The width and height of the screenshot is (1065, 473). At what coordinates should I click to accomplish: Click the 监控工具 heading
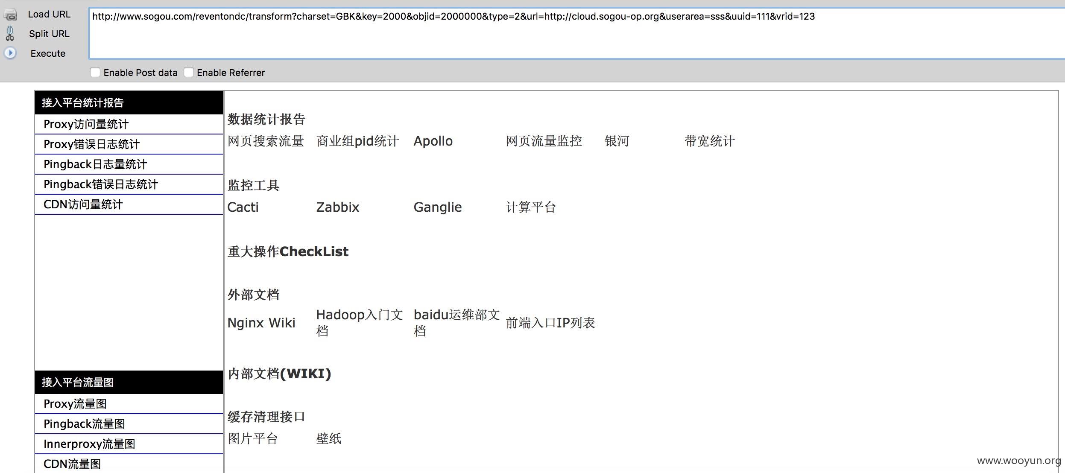tap(253, 185)
